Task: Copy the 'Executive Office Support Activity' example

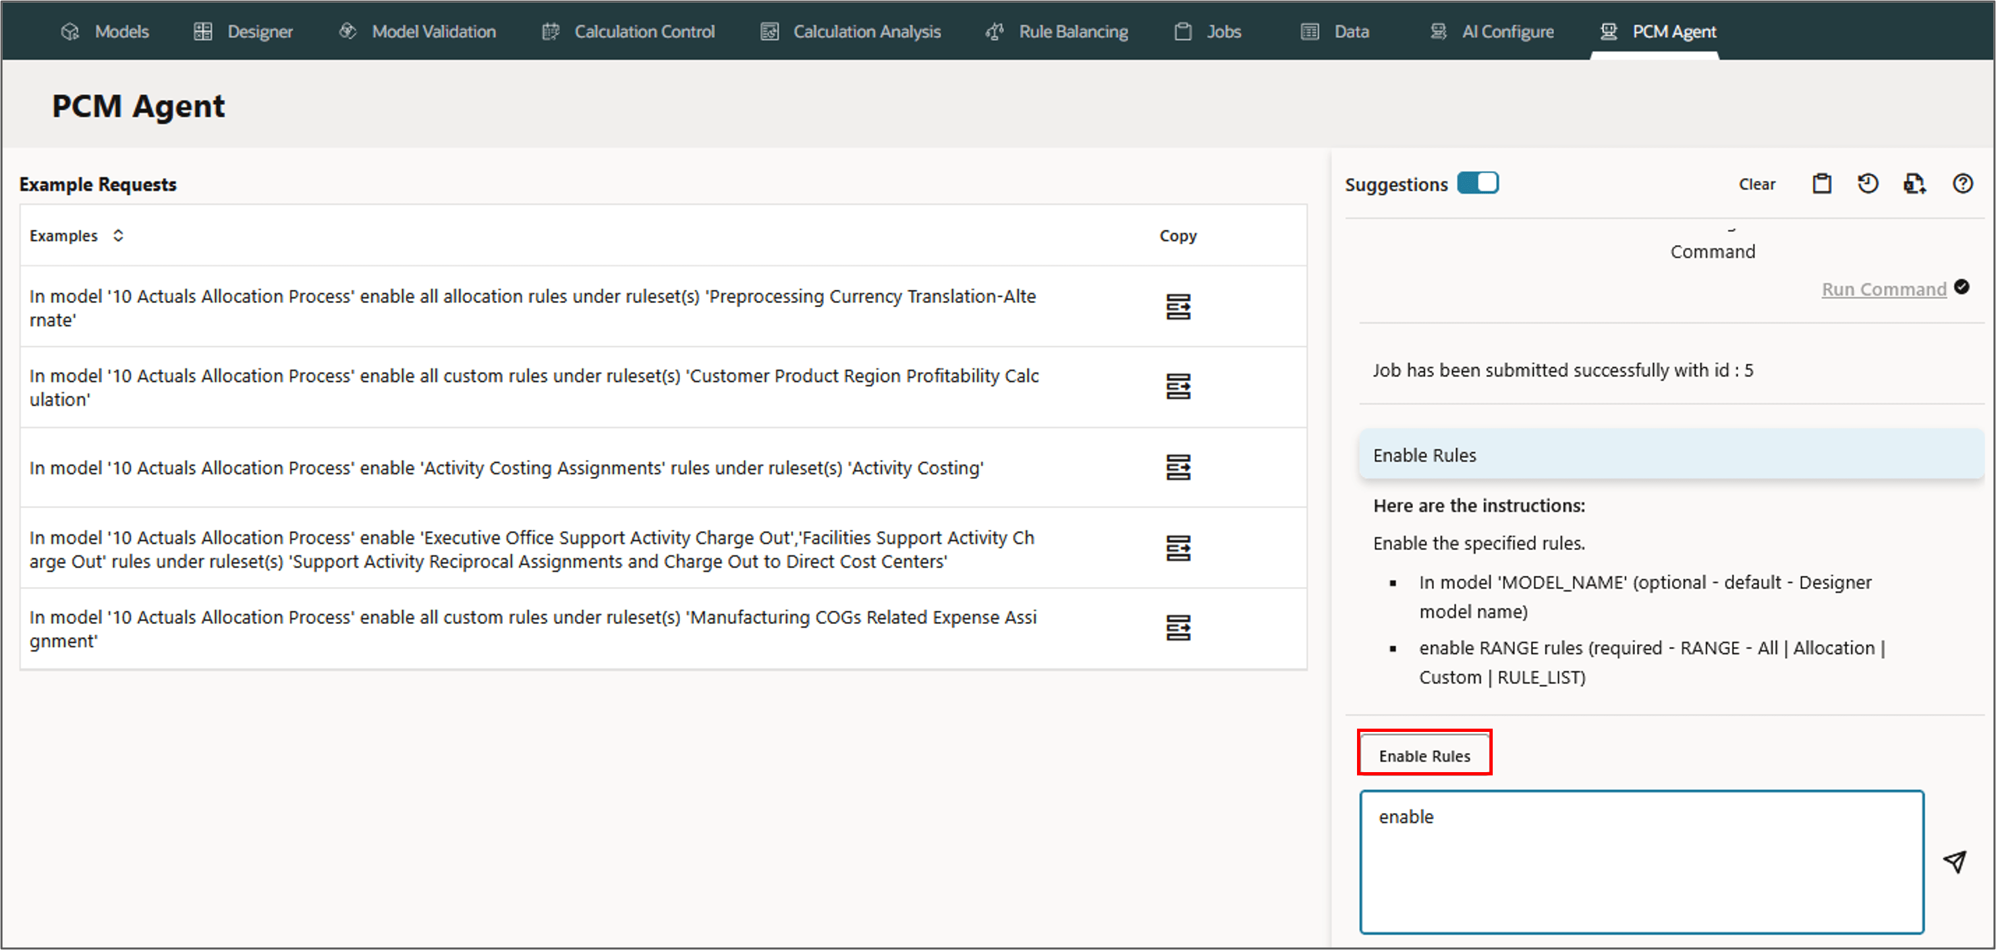Action: 1178,548
